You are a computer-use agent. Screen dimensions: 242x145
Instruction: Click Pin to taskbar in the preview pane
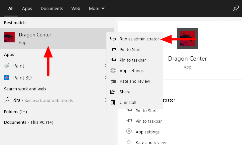point(149,121)
